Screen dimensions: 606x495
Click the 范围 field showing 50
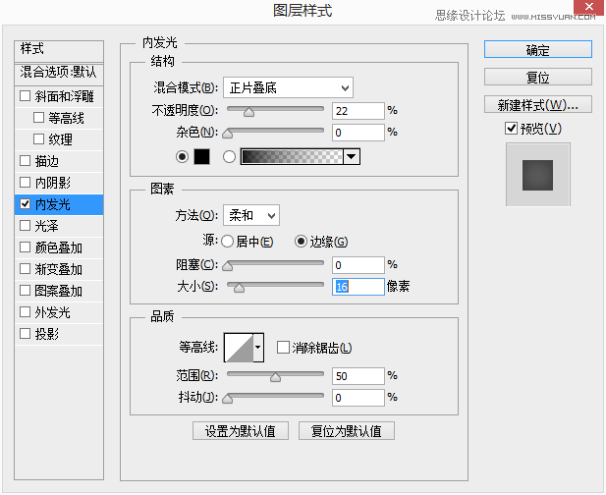[358, 376]
